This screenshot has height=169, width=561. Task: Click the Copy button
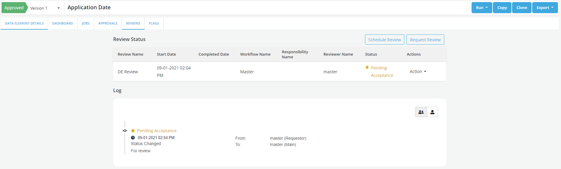click(502, 8)
